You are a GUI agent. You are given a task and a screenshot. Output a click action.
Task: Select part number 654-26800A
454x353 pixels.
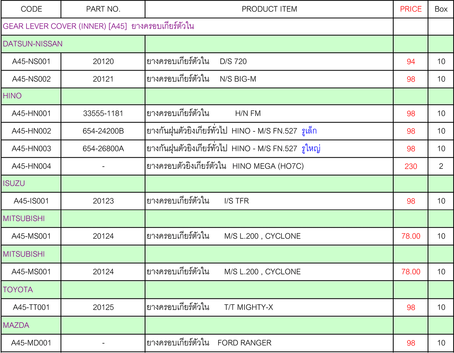103,149
